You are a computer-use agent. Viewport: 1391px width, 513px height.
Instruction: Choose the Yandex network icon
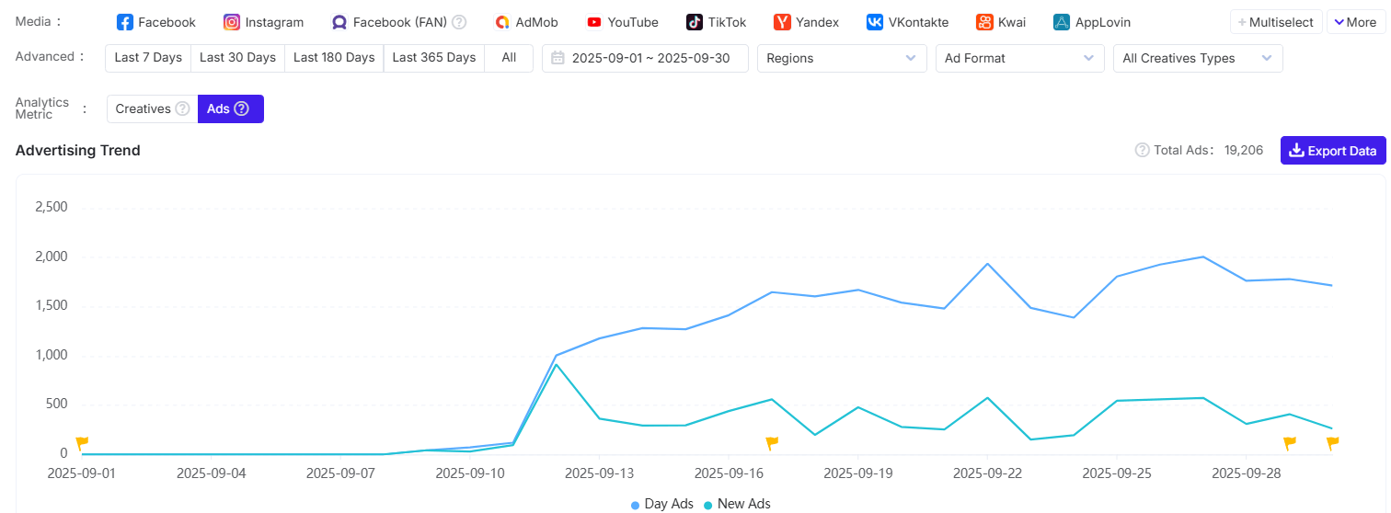[783, 22]
